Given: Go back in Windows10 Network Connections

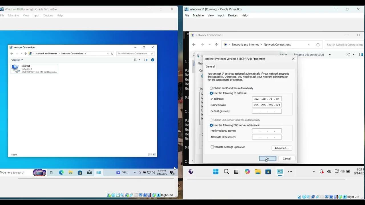Looking at the screenshot, I should pyautogui.click(x=12, y=54).
